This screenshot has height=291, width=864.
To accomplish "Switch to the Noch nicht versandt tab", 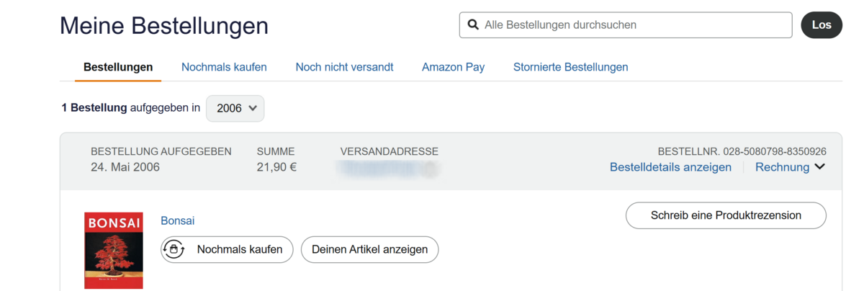I will 344,67.
